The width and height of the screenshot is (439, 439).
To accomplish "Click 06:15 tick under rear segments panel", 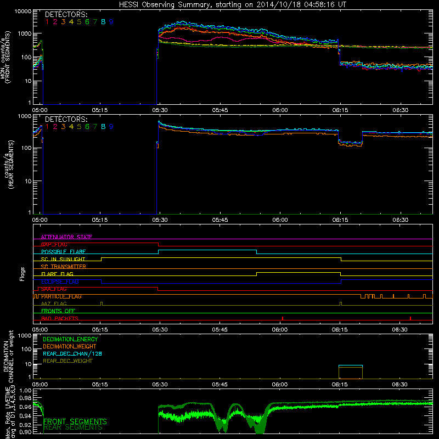I will [340, 220].
